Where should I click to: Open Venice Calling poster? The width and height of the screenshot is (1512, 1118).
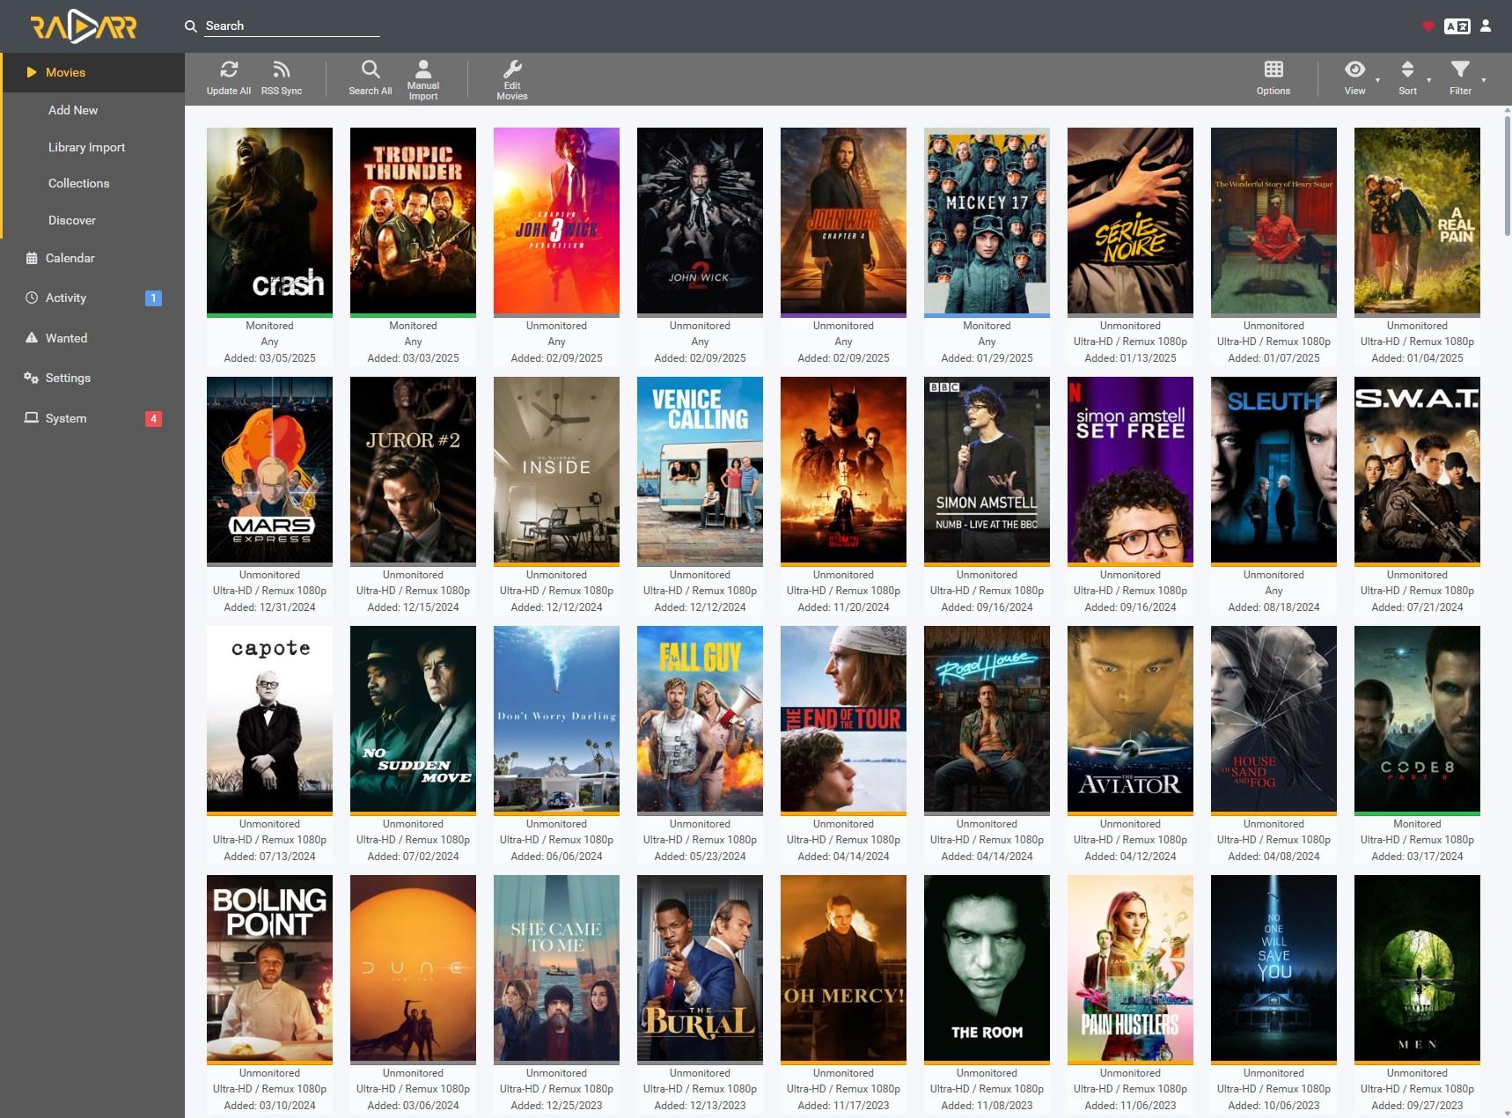tap(700, 470)
